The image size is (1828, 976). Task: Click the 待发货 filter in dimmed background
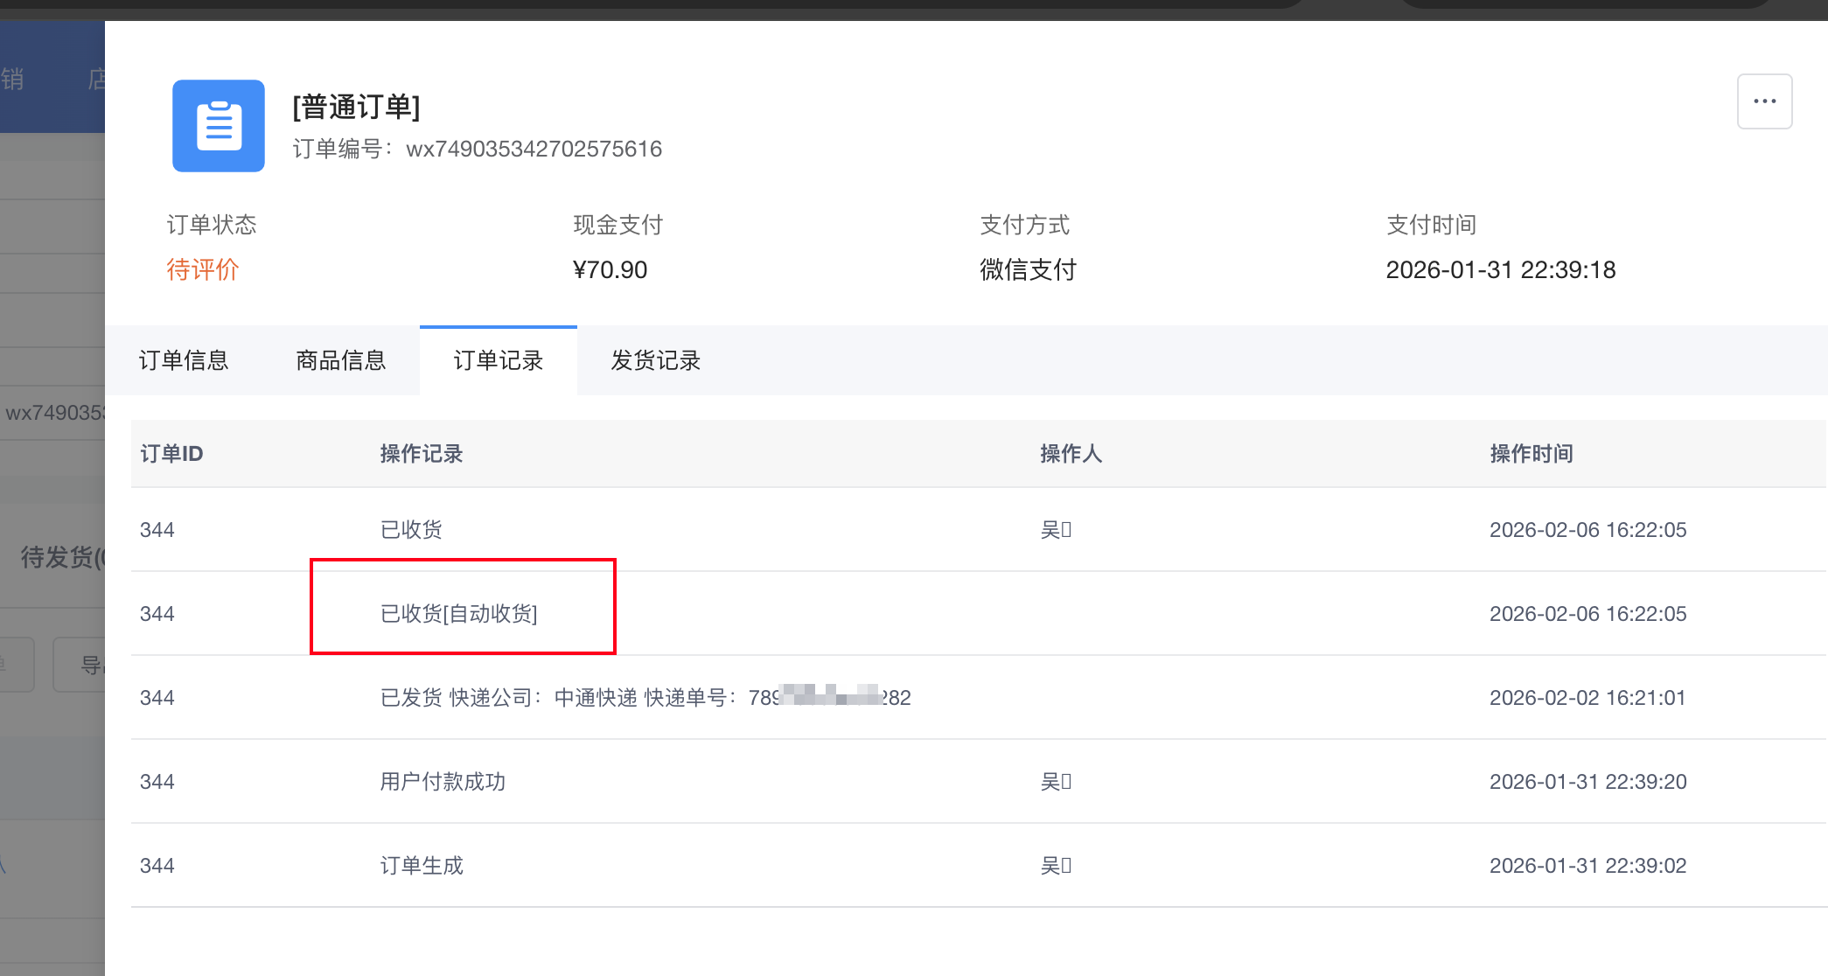pos(61,557)
